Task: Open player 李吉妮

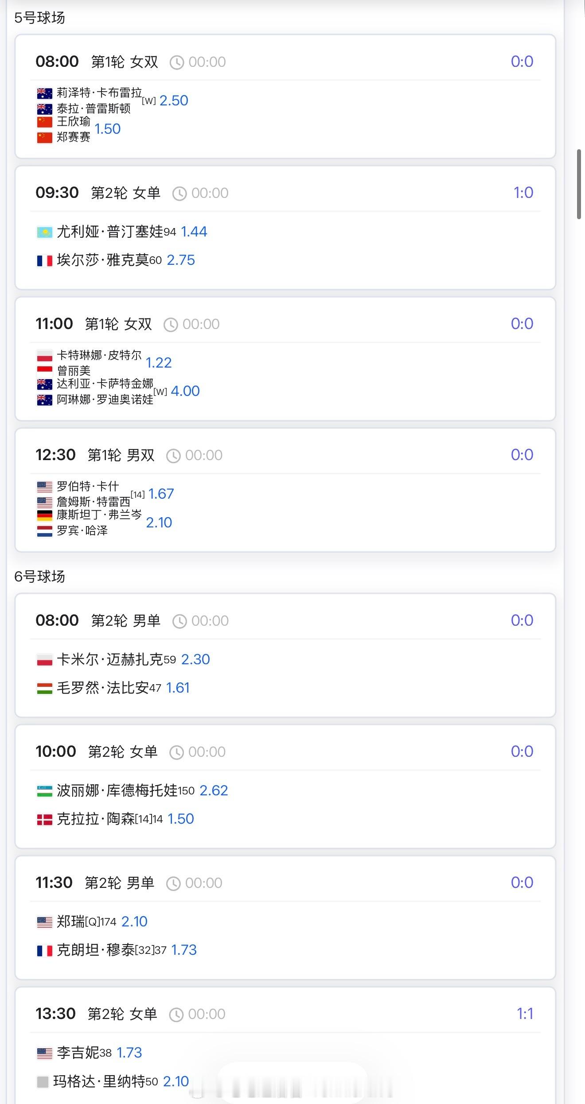Action: pyautogui.click(x=78, y=1053)
